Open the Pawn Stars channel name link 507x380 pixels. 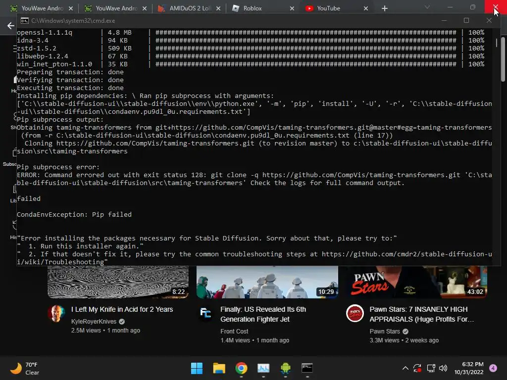[x=385, y=331]
